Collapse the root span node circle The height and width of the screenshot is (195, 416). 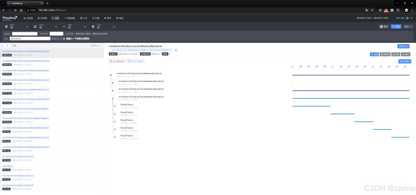111,75
